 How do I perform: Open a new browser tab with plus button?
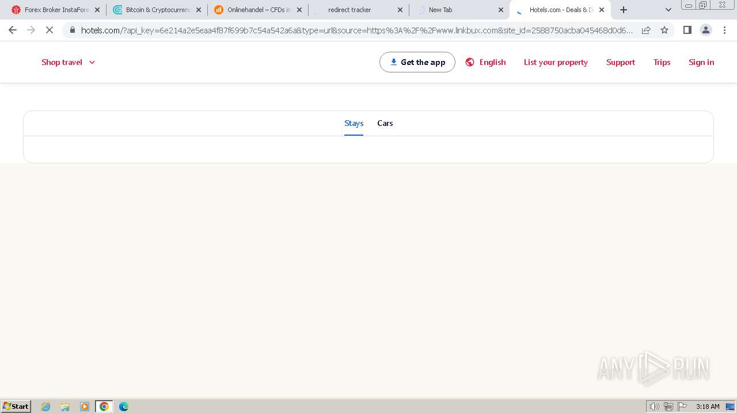[x=624, y=10]
